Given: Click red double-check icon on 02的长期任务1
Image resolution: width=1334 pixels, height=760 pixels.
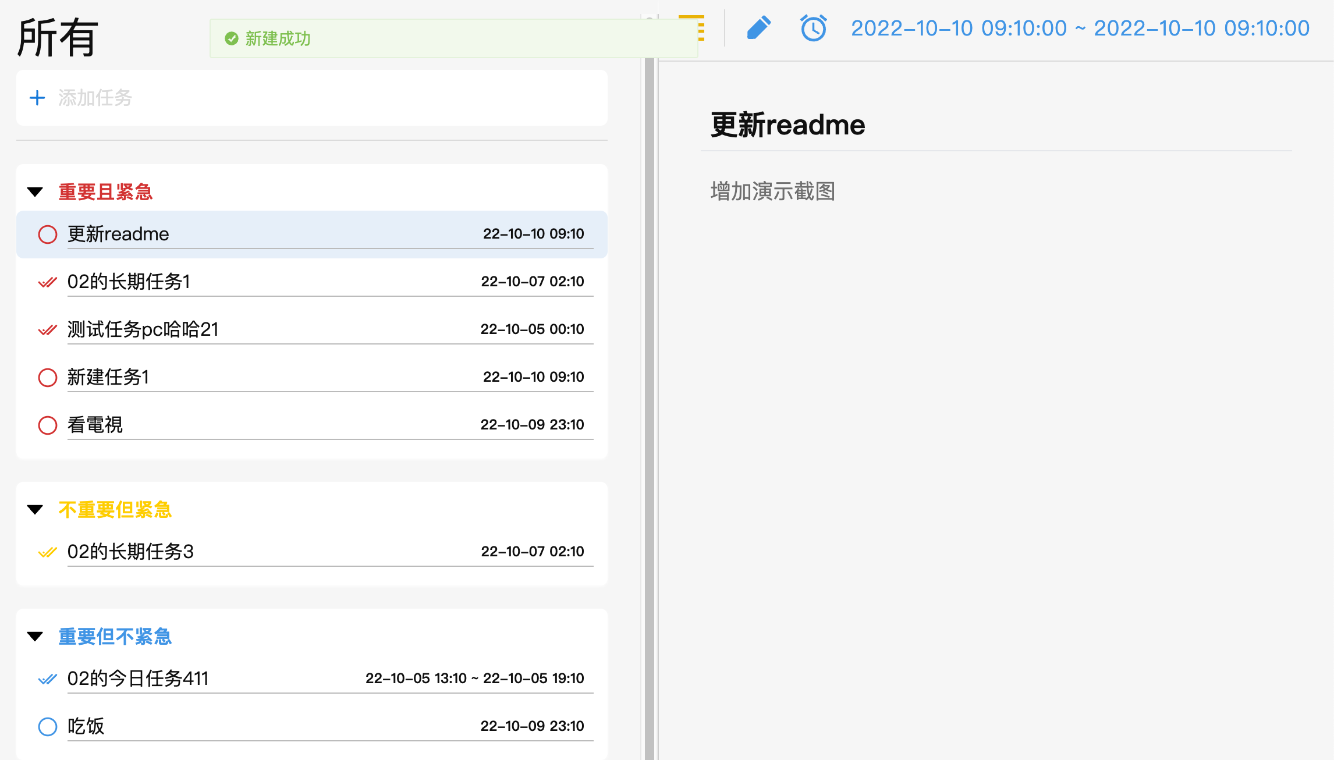Looking at the screenshot, I should [47, 282].
